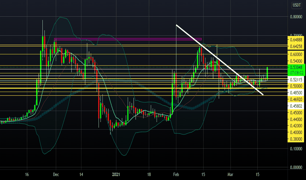
Task: Click the green current price 0.53048 label
Action: pos(296,67)
